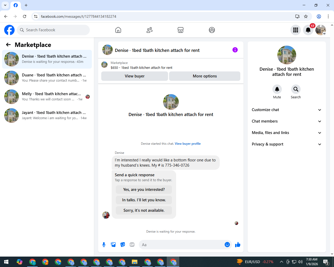Screen dimensions: 334x267
Task: Open the Facebook menu grid icon
Action: tap(296, 30)
